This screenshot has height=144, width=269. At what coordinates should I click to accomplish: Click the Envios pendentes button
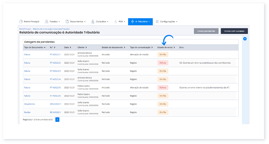pyautogui.click(x=206, y=31)
